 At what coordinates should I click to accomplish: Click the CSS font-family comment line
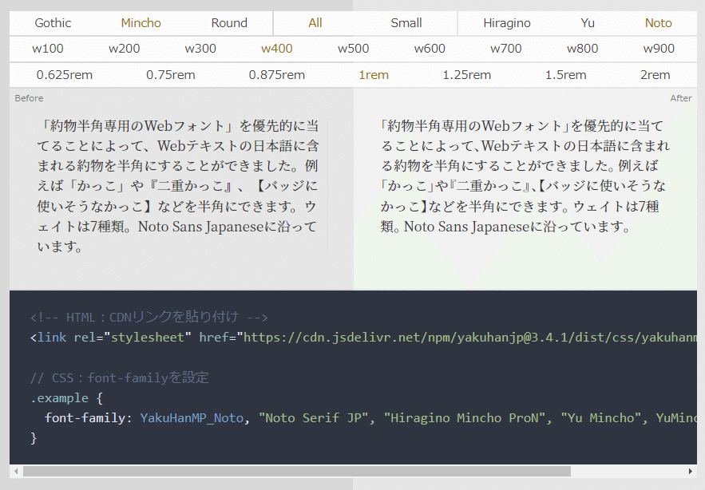(x=119, y=377)
